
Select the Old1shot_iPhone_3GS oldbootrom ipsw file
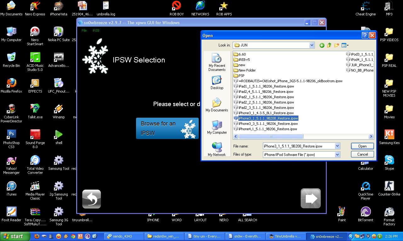pos(288,81)
